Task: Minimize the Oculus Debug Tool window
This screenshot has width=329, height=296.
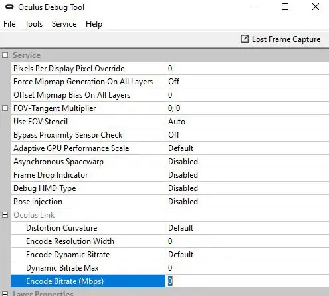Action: tap(255, 7)
